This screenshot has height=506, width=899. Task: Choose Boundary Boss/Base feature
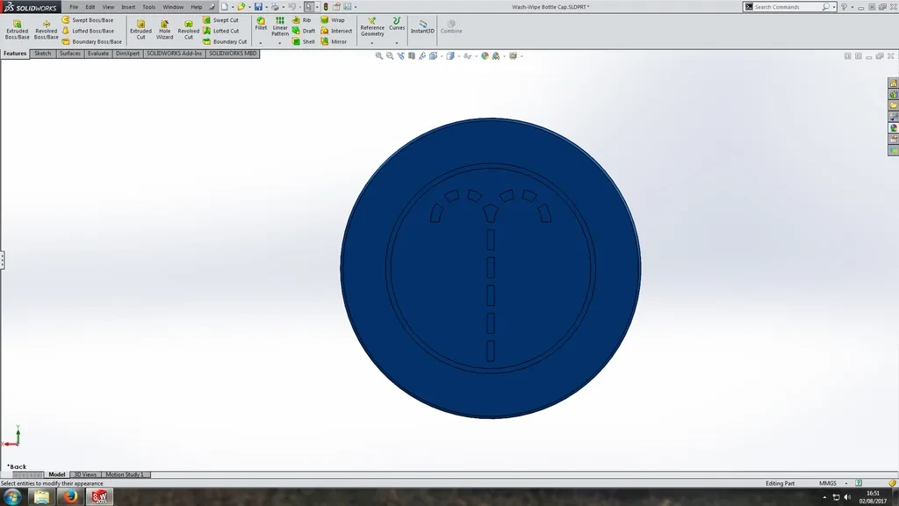(91, 42)
